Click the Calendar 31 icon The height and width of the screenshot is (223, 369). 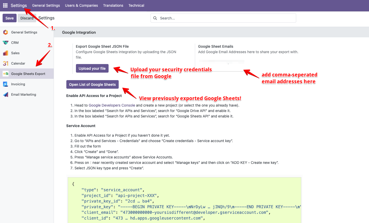[x=5, y=64]
